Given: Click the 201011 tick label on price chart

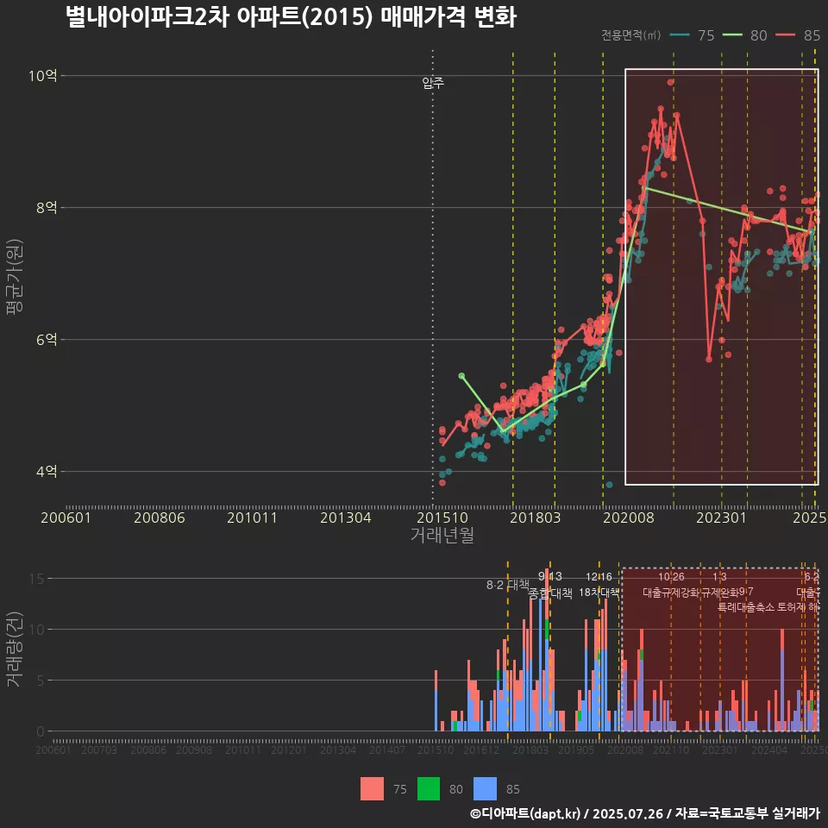Looking at the screenshot, I should tap(252, 517).
